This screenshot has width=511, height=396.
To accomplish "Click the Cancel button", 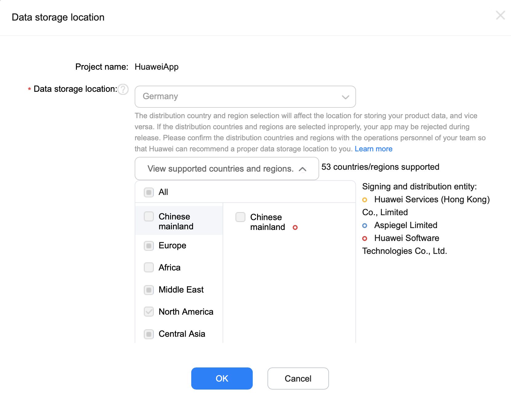I will click(x=298, y=379).
